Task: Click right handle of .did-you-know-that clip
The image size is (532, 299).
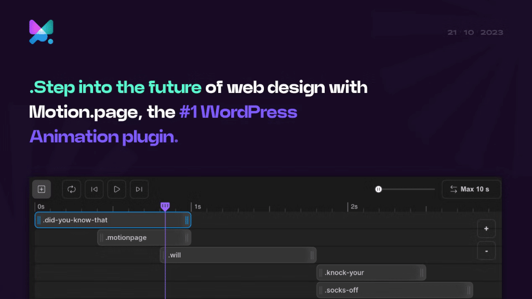Action: point(187,220)
